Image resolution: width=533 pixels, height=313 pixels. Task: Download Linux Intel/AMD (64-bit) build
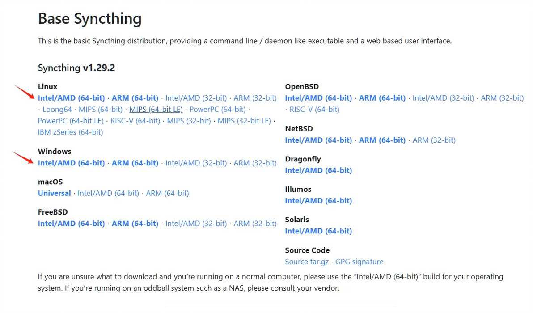71,98
